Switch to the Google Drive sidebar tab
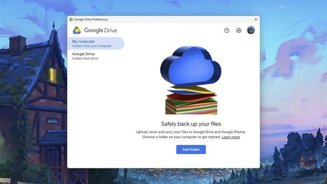This screenshot has height=184, width=327. coord(96,56)
